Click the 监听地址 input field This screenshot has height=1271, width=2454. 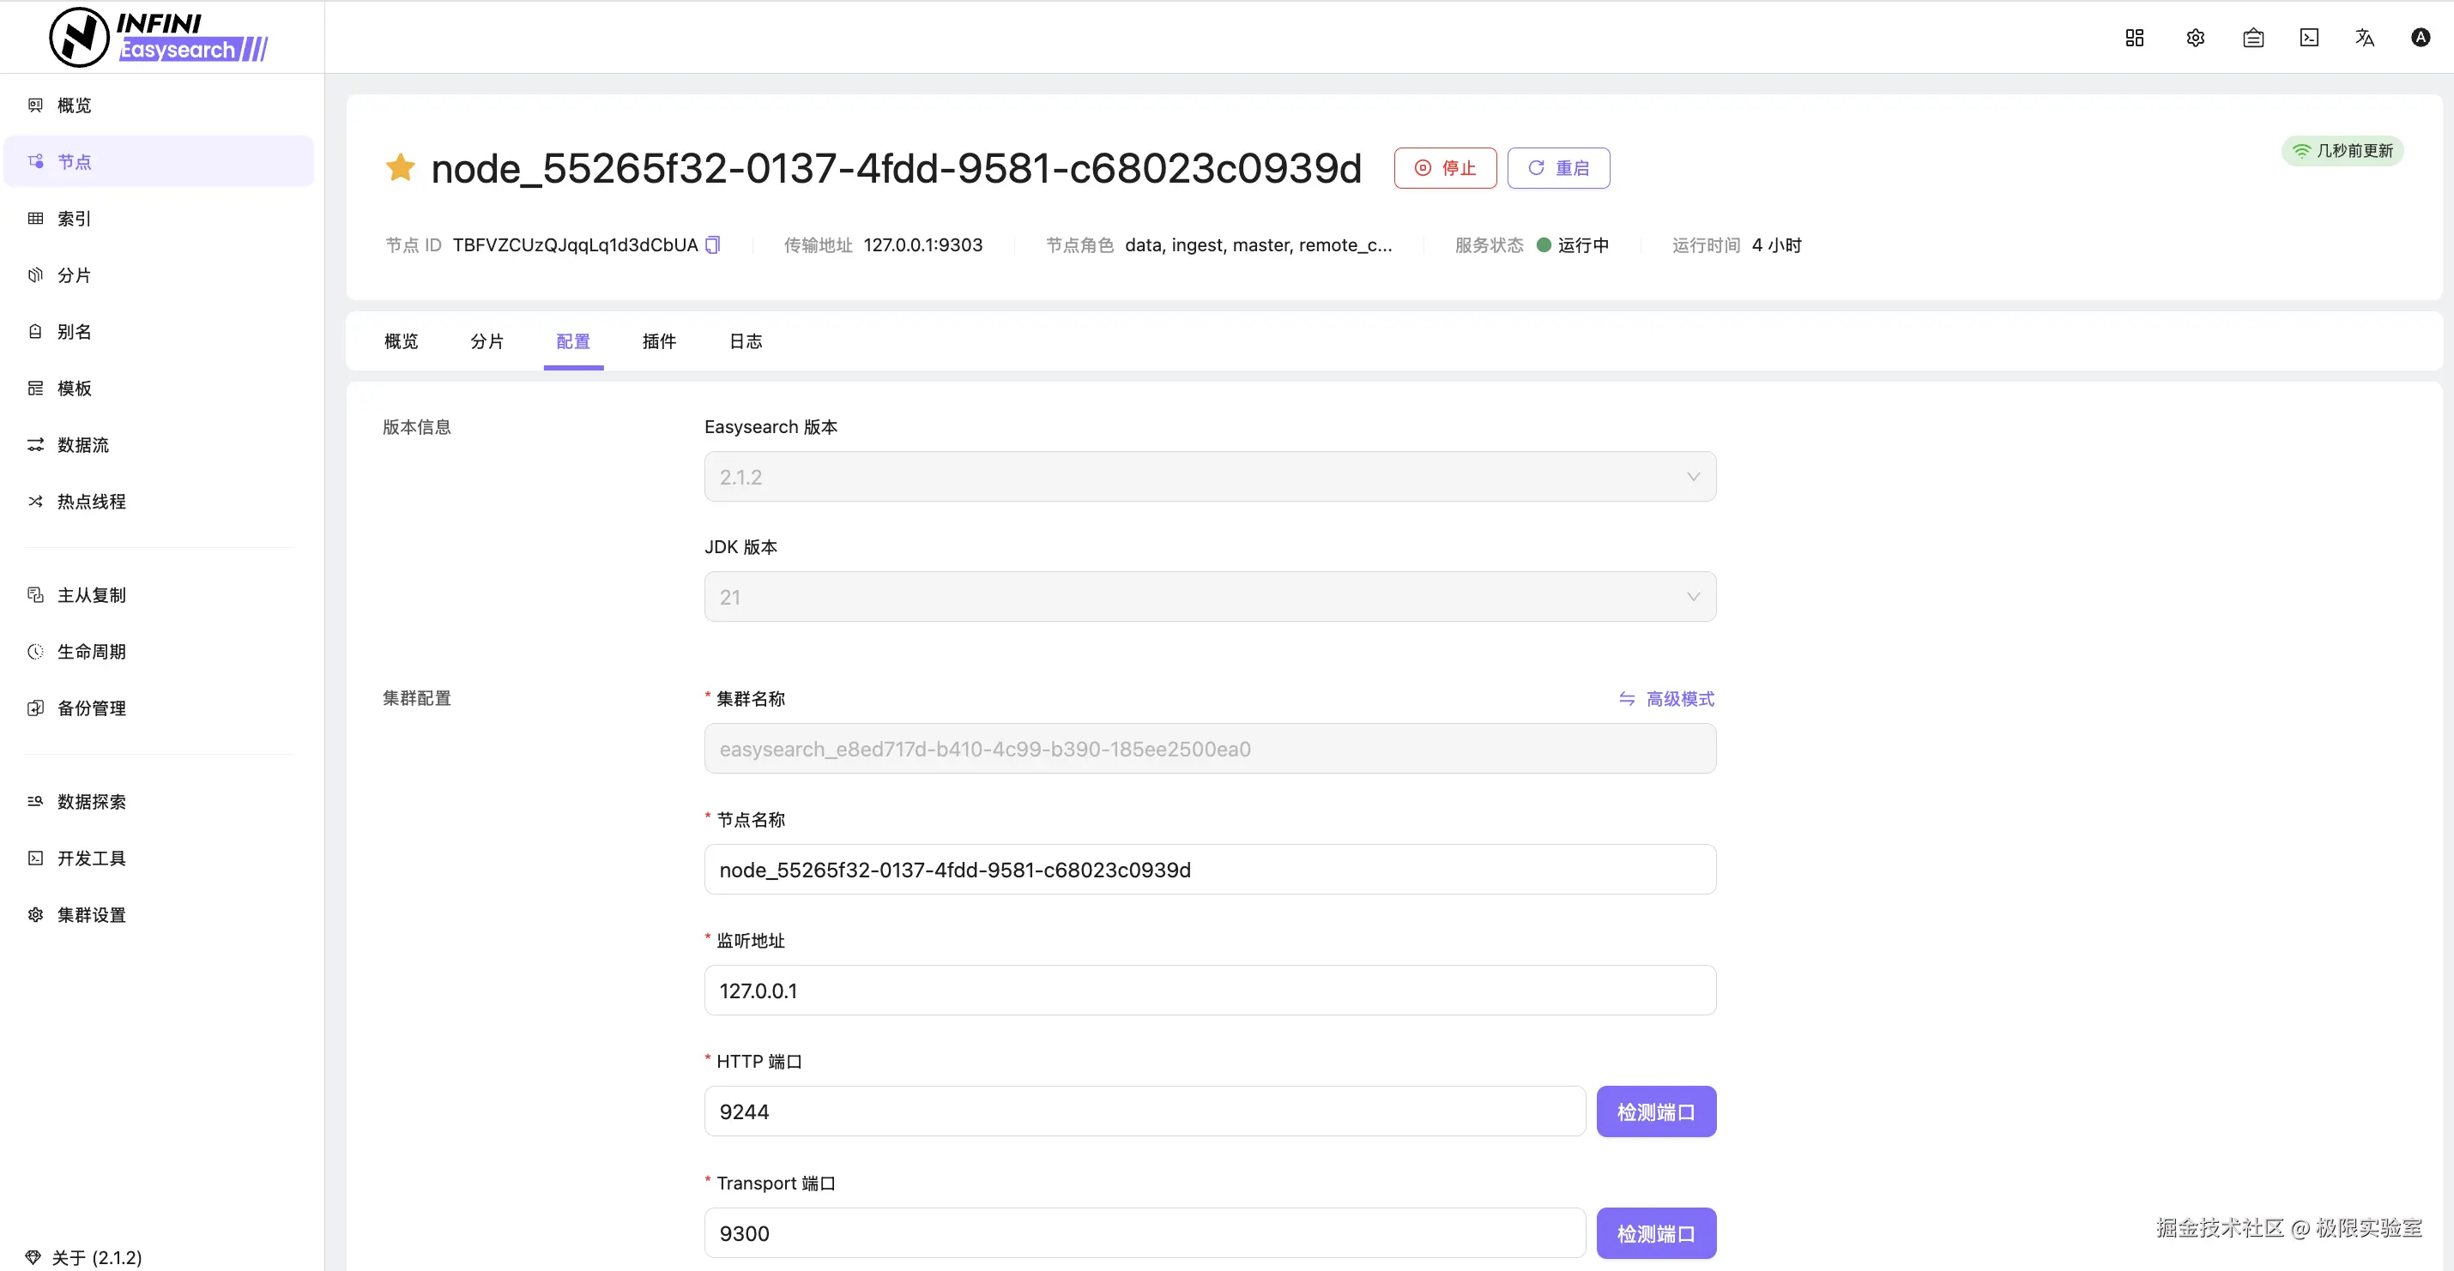(1209, 991)
